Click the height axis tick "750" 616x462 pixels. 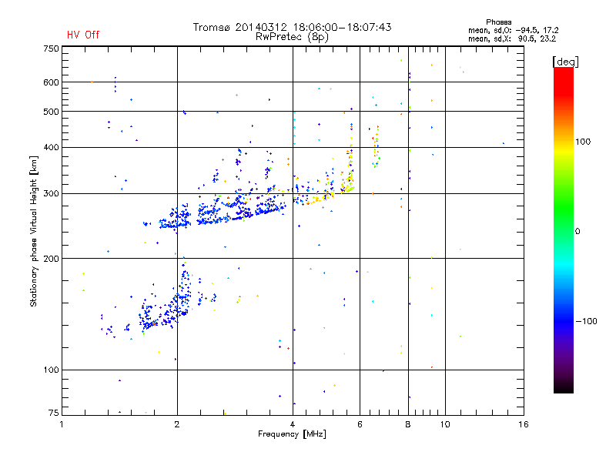(51, 49)
